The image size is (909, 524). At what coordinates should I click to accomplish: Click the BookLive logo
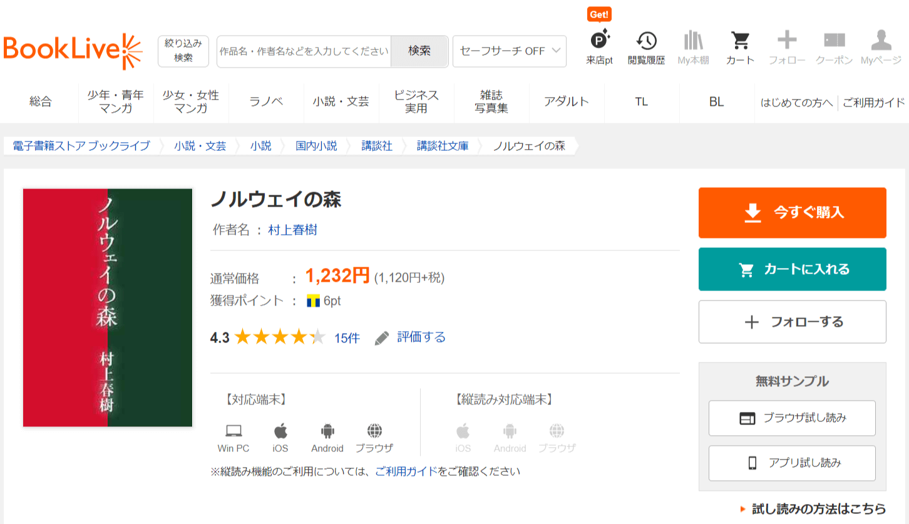[73, 51]
